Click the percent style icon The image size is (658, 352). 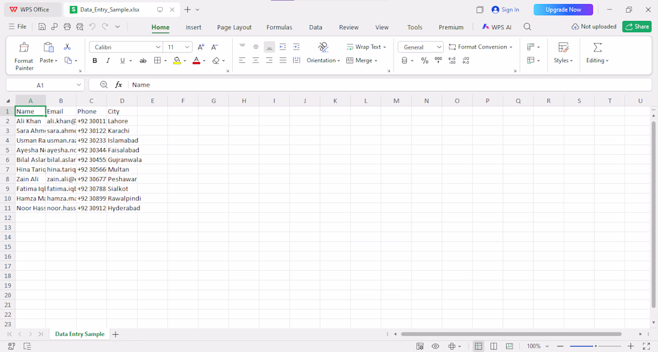(x=425, y=61)
